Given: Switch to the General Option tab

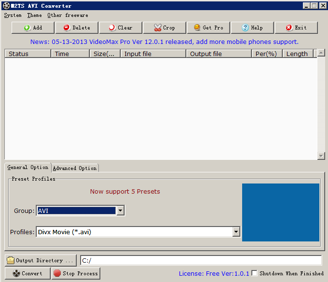Looking at the screenshot, I should coord(28,167).
